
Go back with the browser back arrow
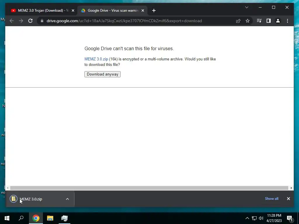[12, 21]
